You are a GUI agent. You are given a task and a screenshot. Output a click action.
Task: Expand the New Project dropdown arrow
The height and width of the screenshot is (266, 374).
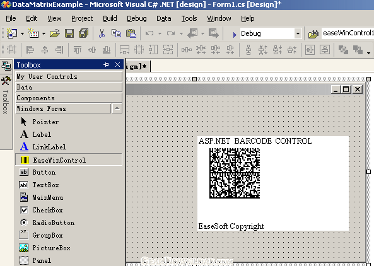pyautogui.click(x=22, y=33)
